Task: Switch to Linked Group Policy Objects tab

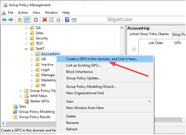Action: [x=149, y=34]
